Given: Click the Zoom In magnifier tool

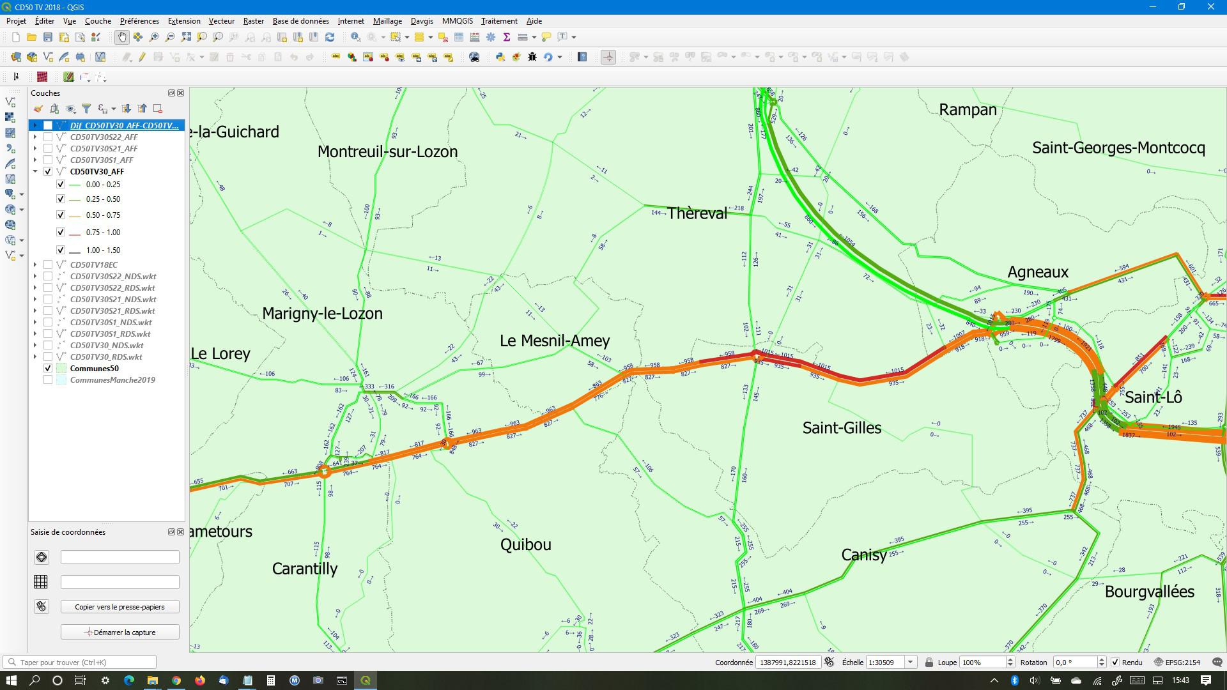Looking at the screenshot, I should point(154,37).
